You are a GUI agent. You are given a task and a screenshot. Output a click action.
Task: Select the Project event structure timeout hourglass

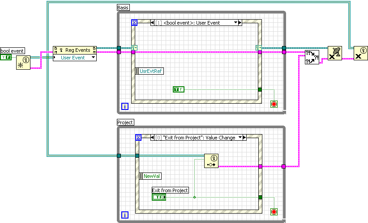[138, 138]
